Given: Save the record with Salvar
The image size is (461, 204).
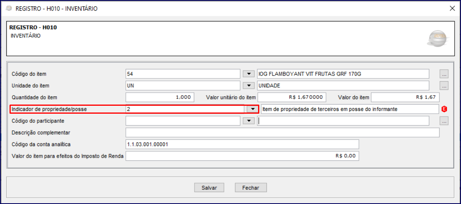Looking at the screenshot, I should coord(209,187).
